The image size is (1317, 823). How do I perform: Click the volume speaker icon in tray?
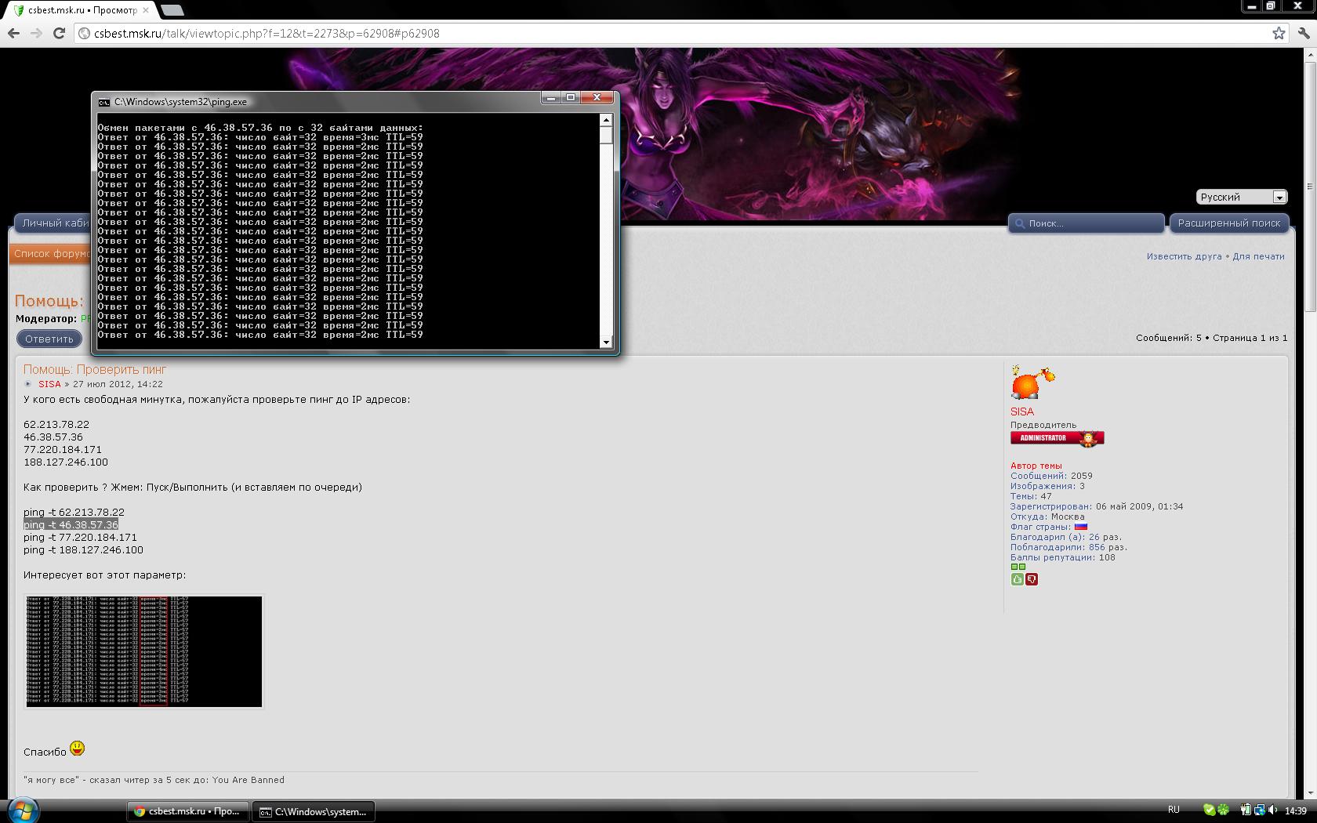pos(1272,810)
